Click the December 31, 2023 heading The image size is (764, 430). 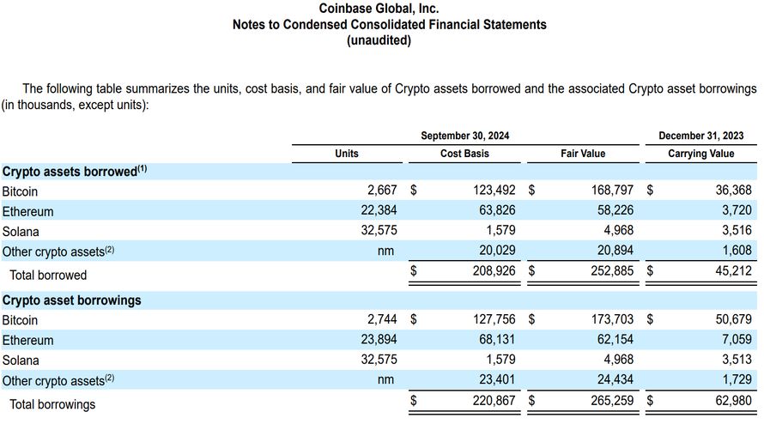(x=701, y=136)
